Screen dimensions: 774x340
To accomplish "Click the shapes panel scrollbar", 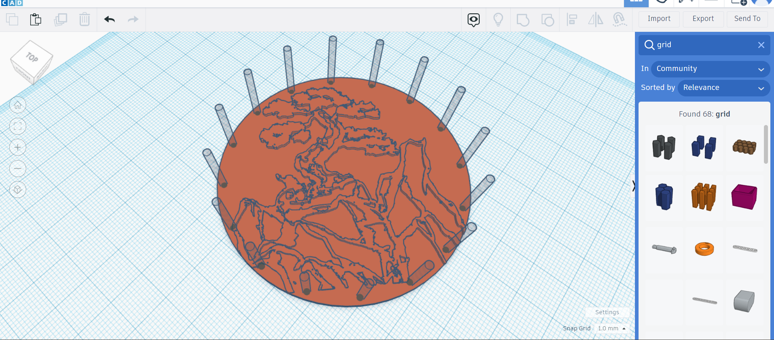I will (x=766, y=144).
